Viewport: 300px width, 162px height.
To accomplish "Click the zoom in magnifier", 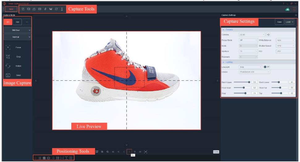I will [102, 152].
